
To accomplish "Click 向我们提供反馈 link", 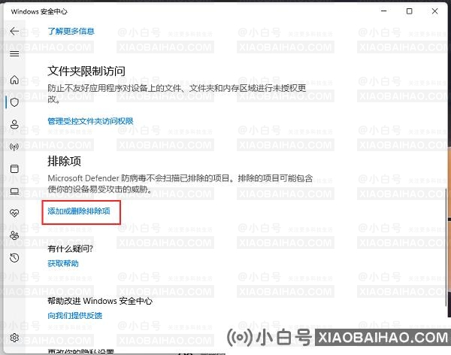I will click(74, 315).
